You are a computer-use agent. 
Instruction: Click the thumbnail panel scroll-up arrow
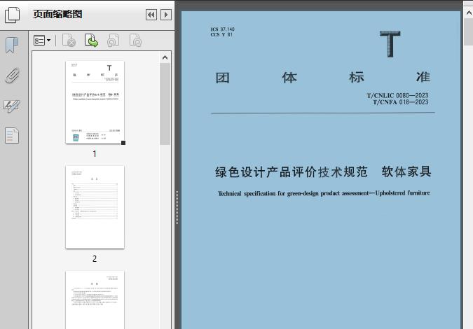click(x=165, y=57)
